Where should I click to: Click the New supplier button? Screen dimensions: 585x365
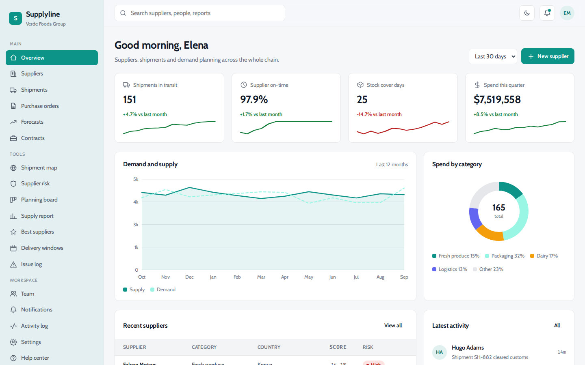point(548,56)
